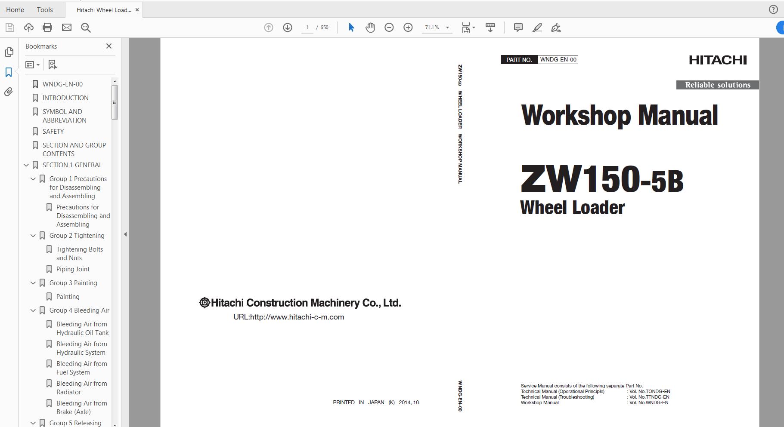Switch to the Home tab
784x427 pixels.
pos(15,9)
